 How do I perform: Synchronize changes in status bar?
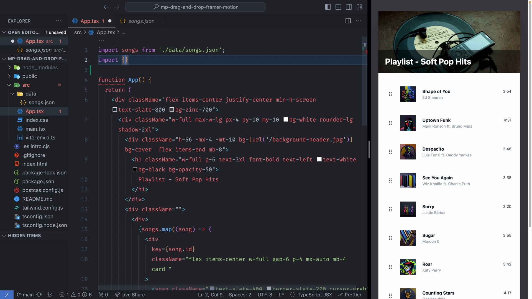(39, 295)
